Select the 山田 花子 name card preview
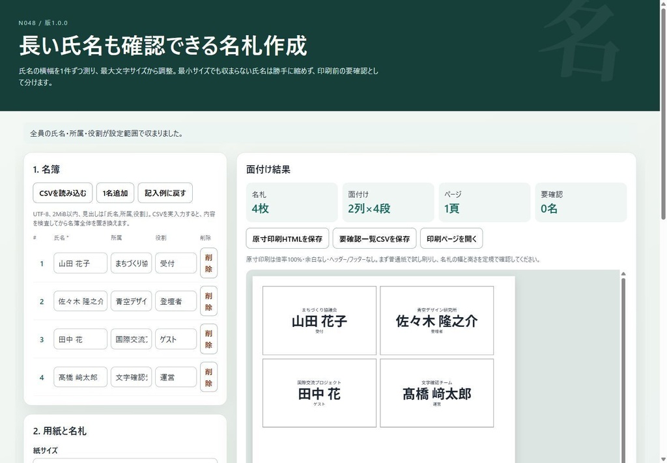This screenshot has height=463, width=667. pyautogui.click(x=319, y=320)
